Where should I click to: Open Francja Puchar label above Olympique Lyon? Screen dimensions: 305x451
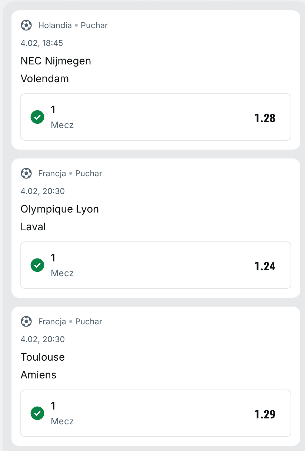pos(70,174)
